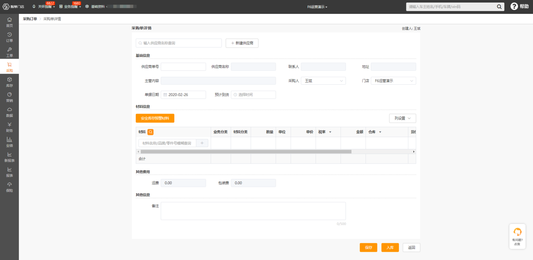Open the 预计到货 time picker

253,95
